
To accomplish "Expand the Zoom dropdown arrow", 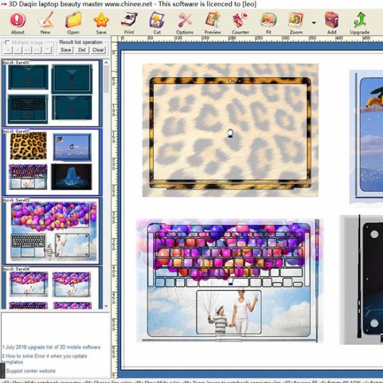I will [x=313, y=22].
